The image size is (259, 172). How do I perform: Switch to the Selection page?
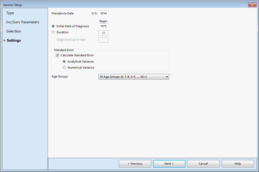14,31
